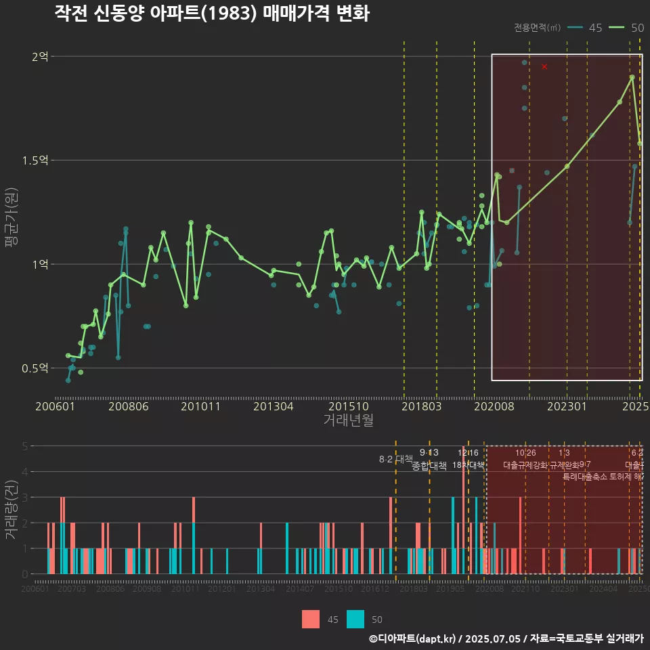This screenshot has width=650, height=650.
Task: Click the '거래량(건)' volume axis title
Action: (12, 510)
